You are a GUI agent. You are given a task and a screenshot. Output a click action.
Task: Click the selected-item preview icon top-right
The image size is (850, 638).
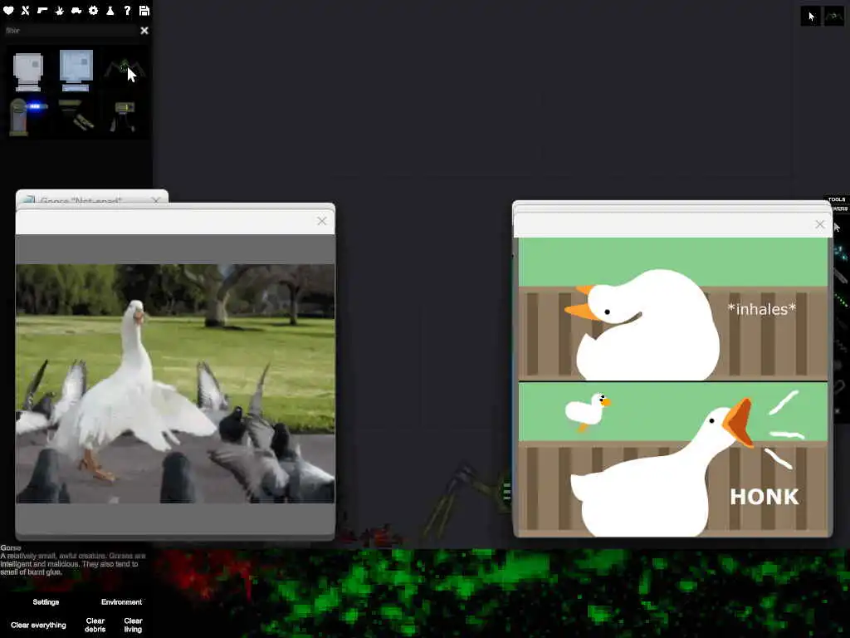(x=833, y=17)
